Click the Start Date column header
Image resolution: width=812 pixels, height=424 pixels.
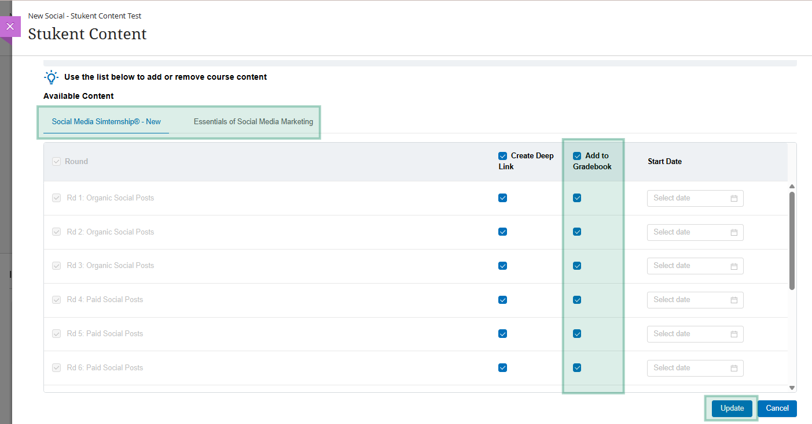664,162
